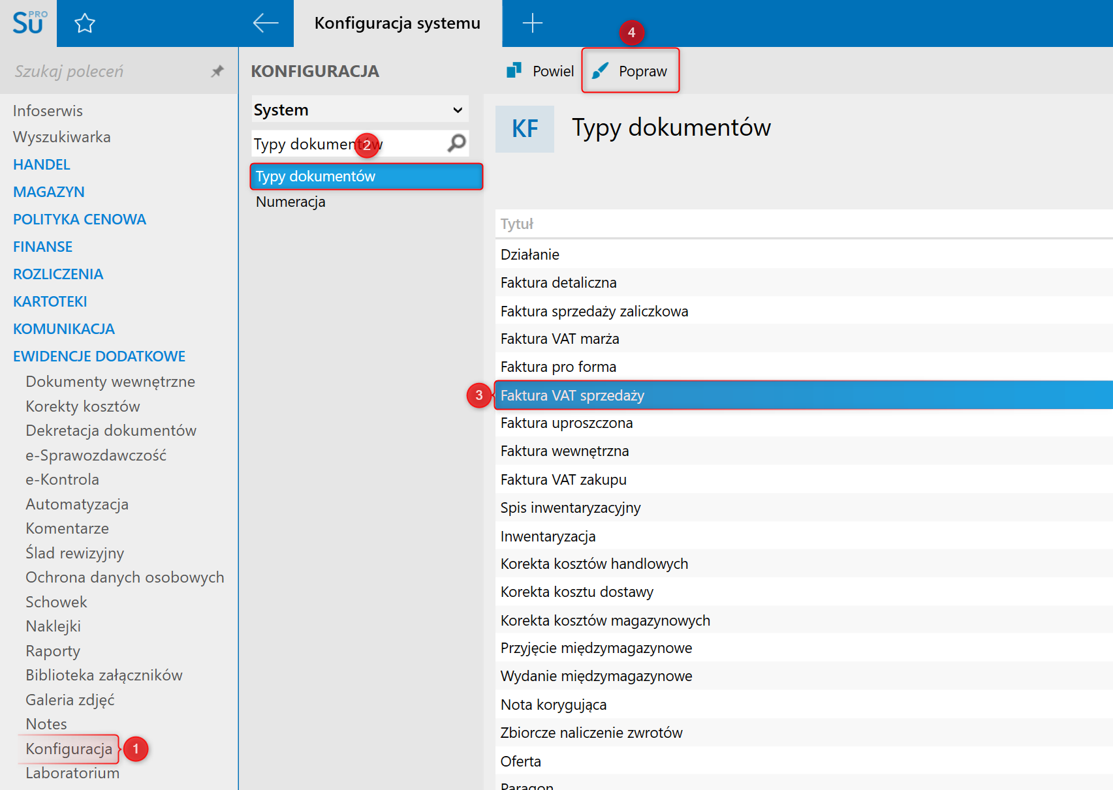Open Laboratorium from the sidebar
Viewport: 1113px width, 790px height.
pyautogui.click(x=72, y=773)
